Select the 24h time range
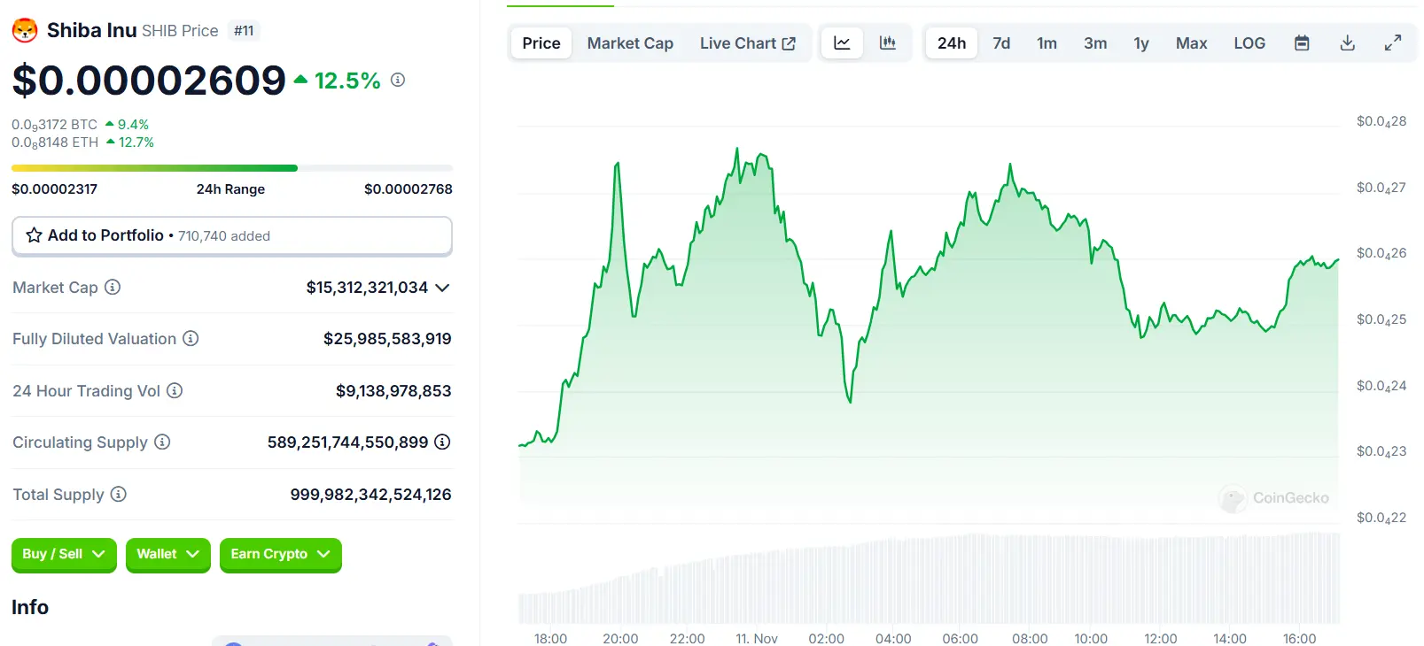Image resolution: width=1424 pixels, height=646 pixels. (952, 42)
